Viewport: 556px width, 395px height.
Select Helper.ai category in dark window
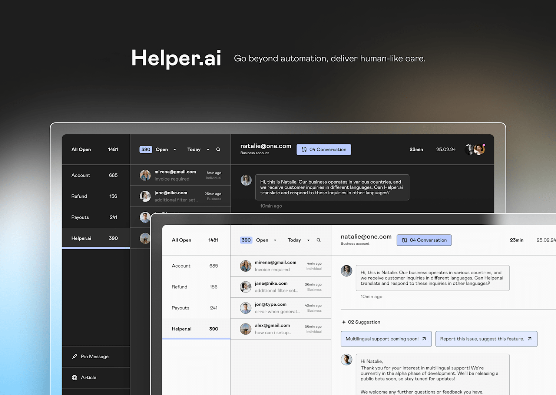(96, 238)
